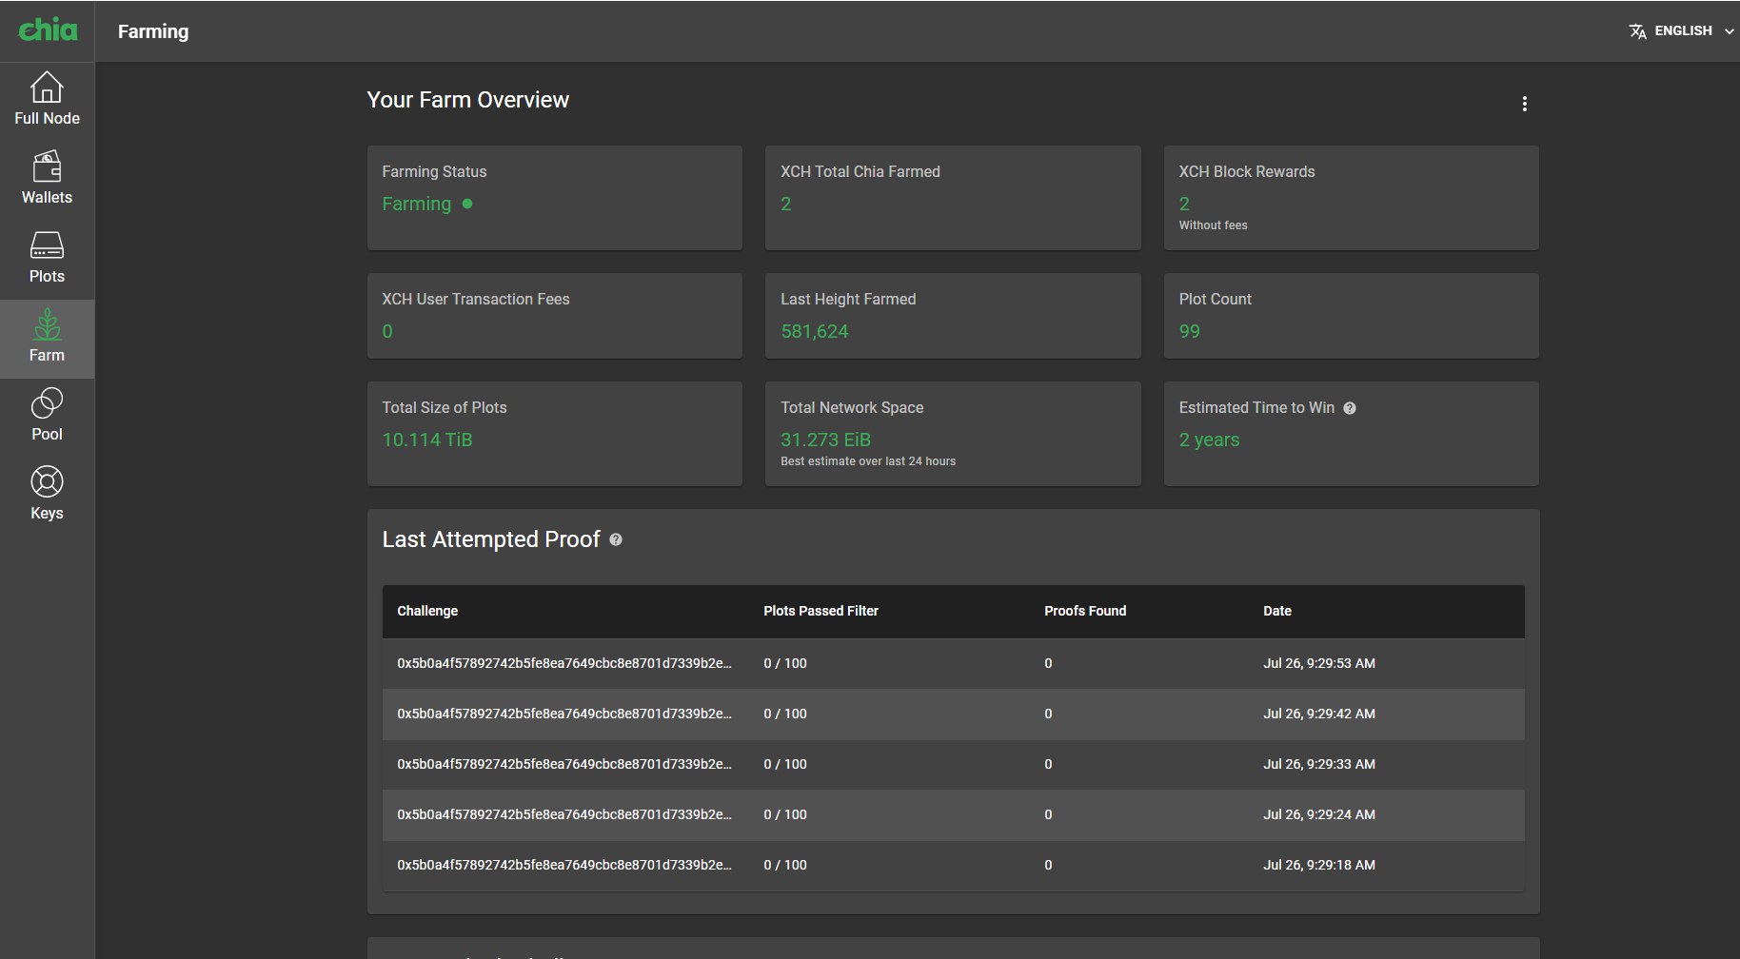Screen dimensions: 1740x959
Task: Click 0 / 100 in 9:29:53 AM row
Action: 785,663
